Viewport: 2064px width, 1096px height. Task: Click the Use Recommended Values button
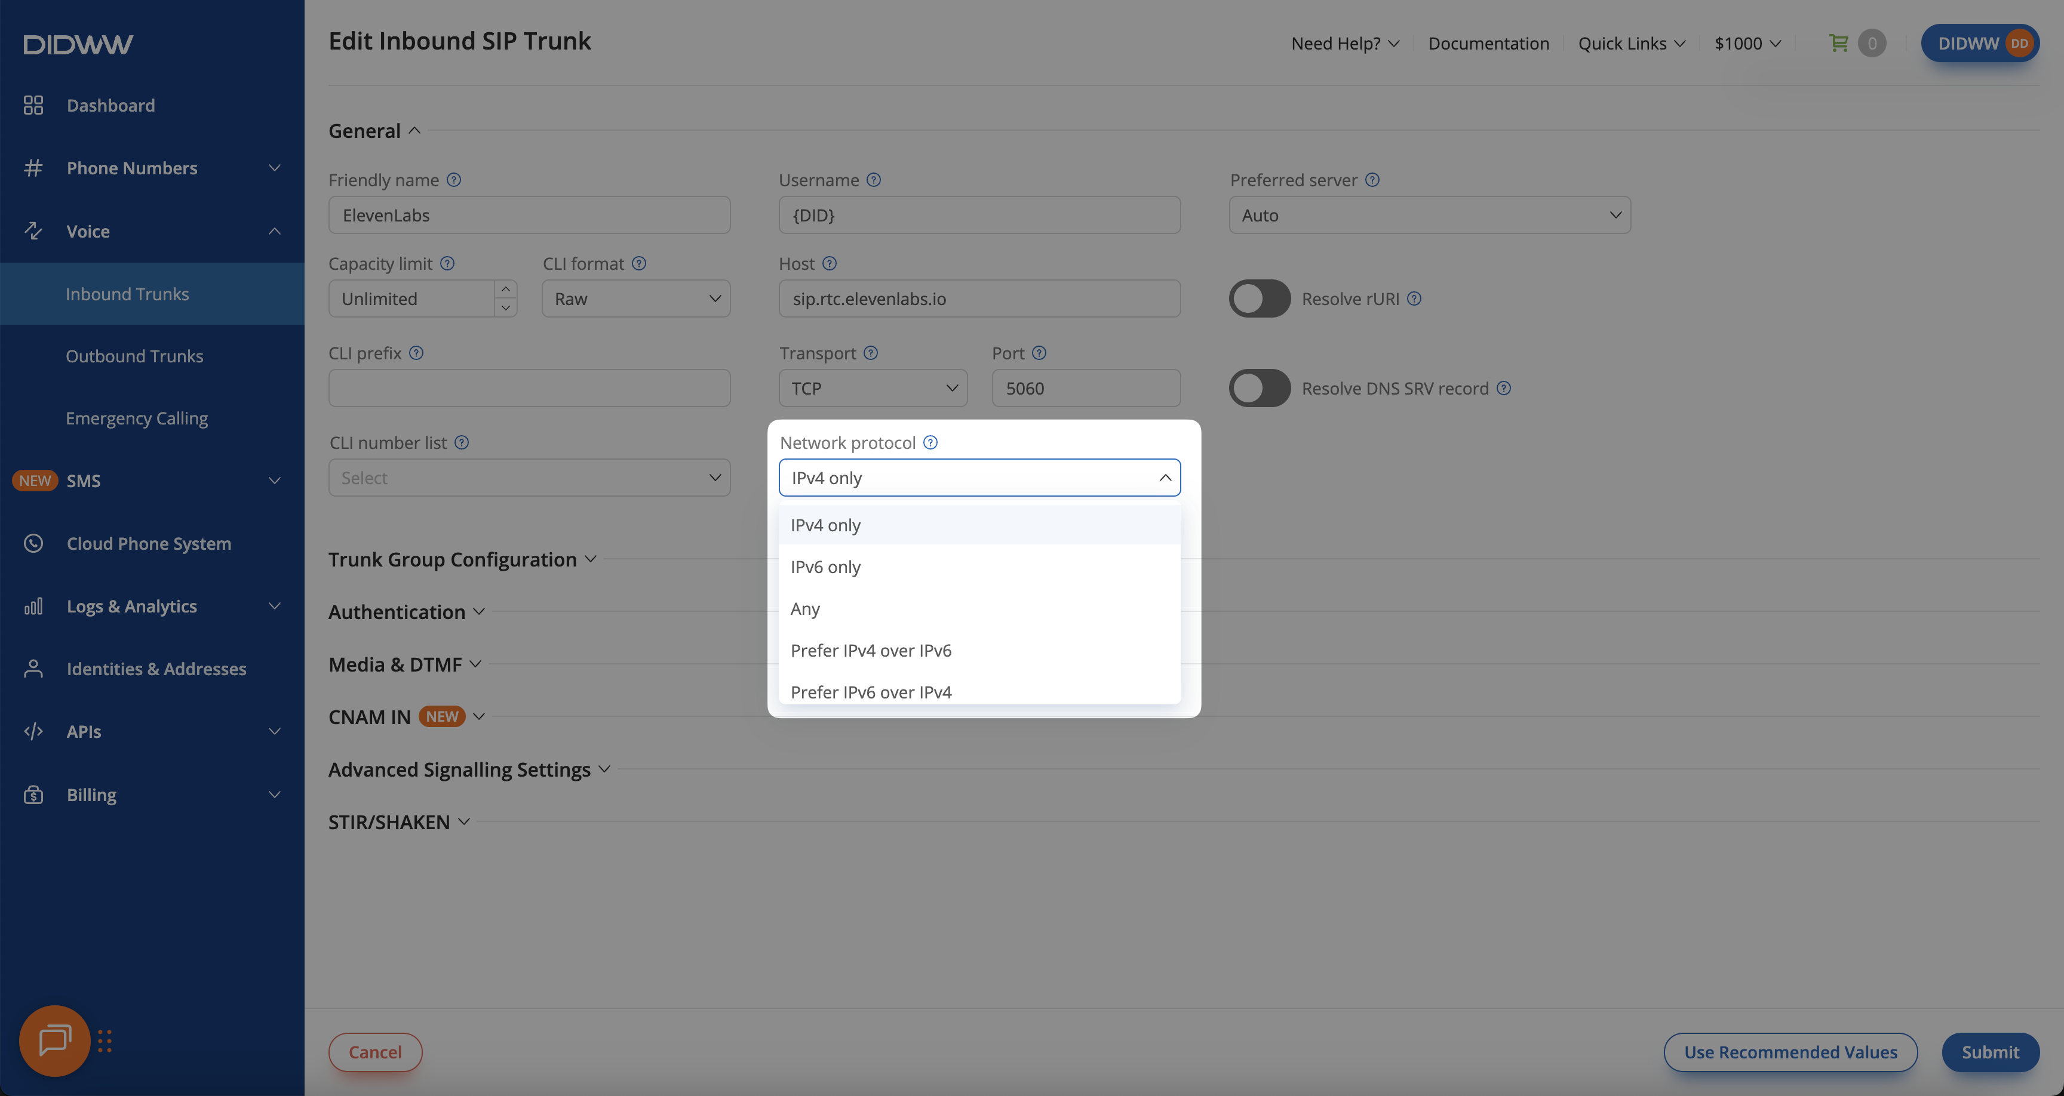[x=1790, y=1052]
